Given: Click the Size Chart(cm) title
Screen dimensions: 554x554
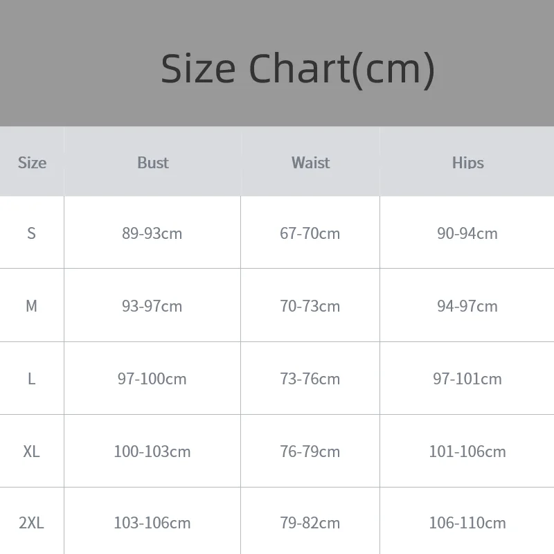Looking at the screenshot, I should tap(298, 68).
